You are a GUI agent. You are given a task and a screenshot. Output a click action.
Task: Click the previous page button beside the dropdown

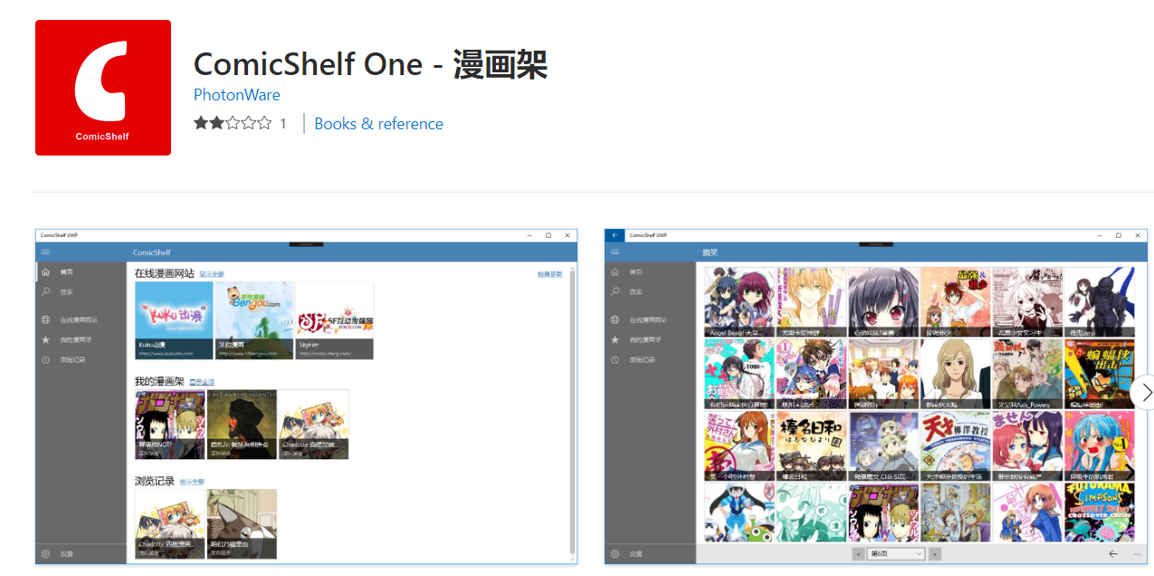click(858, 553)
